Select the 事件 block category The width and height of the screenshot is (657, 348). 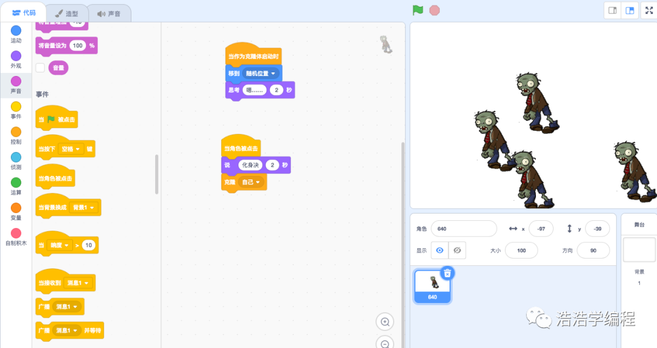[x=16, y=111]
